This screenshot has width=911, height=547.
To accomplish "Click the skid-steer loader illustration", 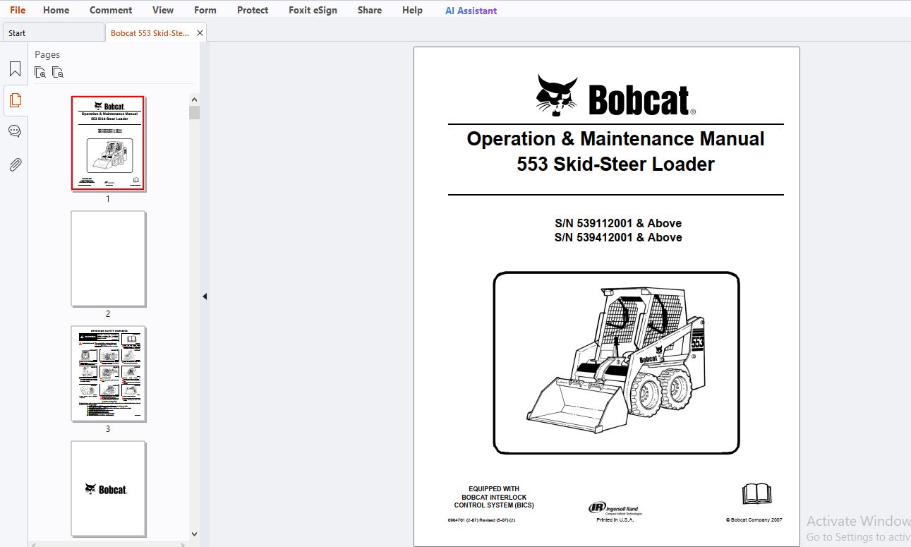I will 616,362.
